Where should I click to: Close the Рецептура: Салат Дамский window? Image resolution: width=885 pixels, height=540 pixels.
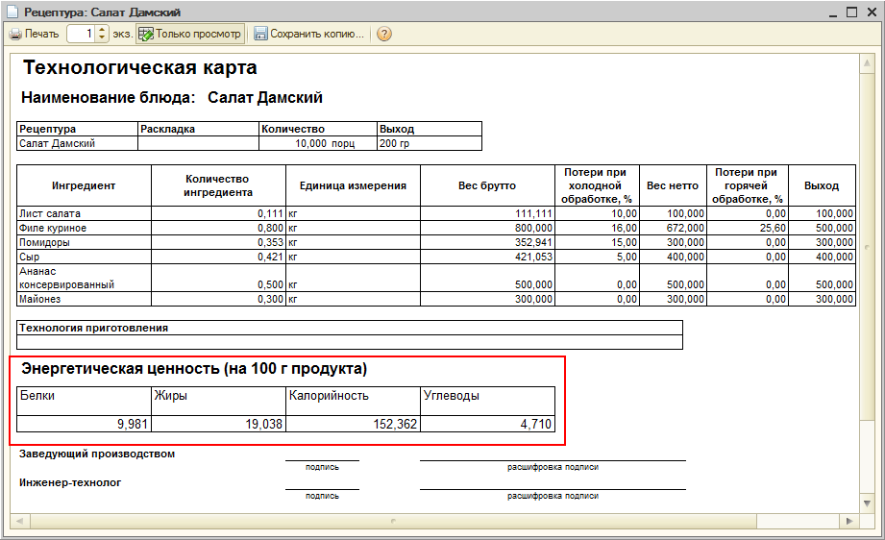coord(870,12)
